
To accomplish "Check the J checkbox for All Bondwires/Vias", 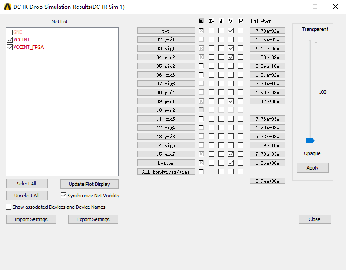I will click(x=221, y=171).
